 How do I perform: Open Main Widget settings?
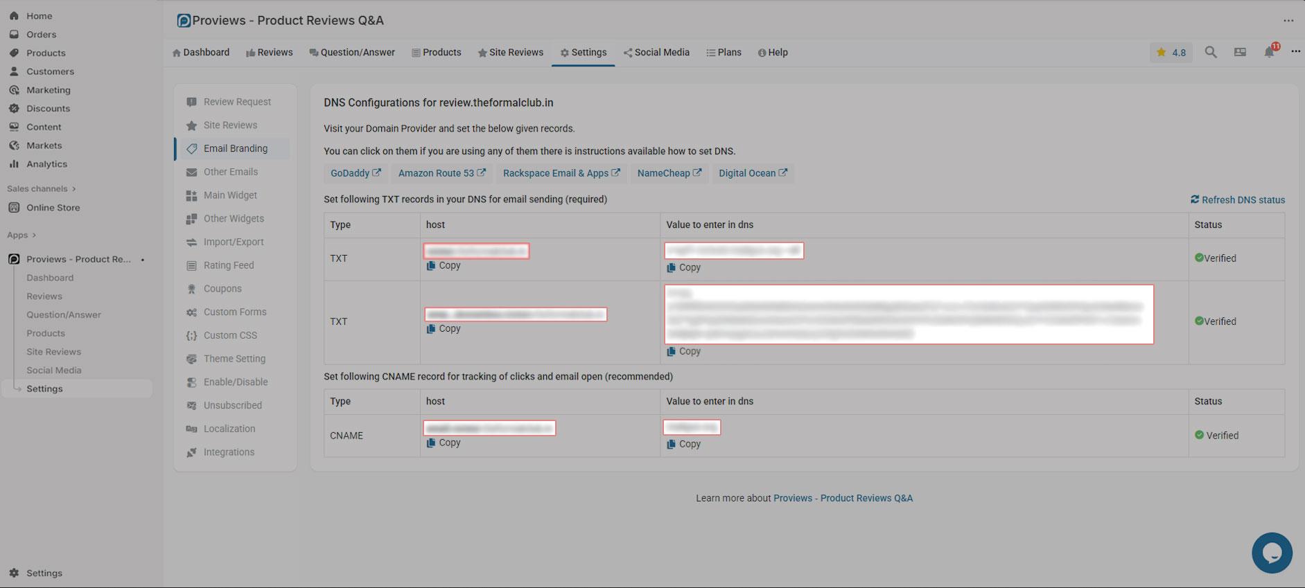coord(230,195)
